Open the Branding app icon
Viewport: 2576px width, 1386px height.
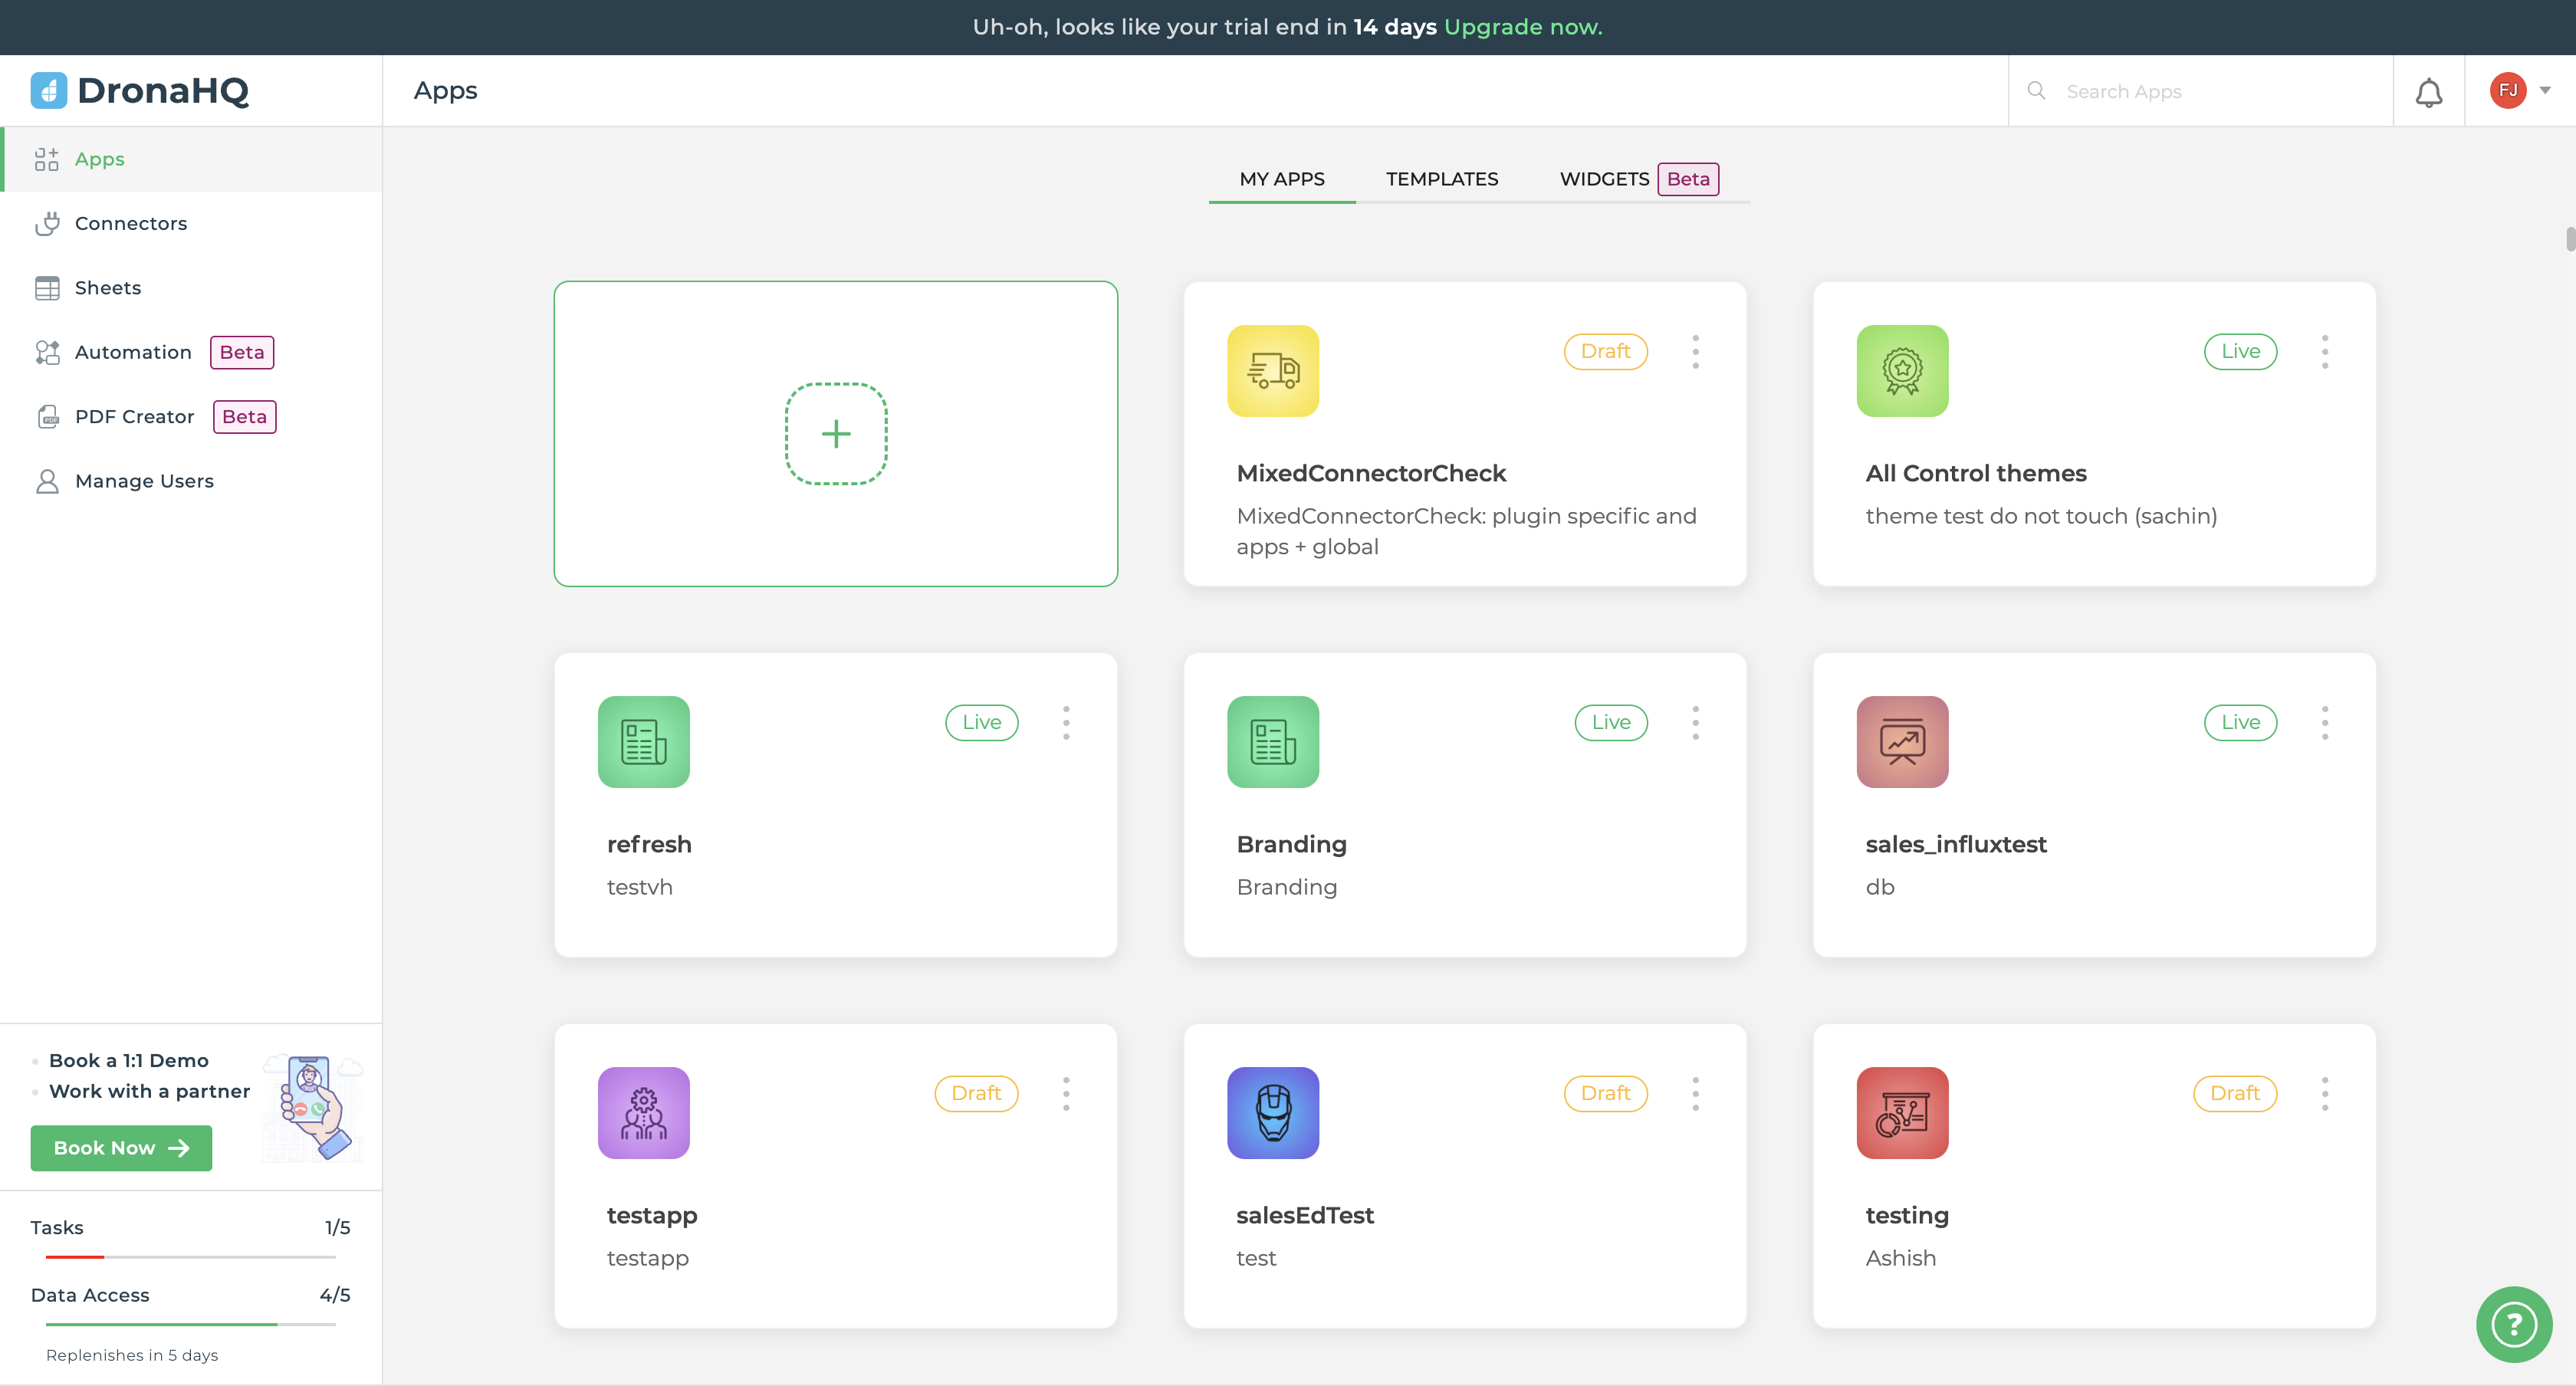pyautogui.click(x=1273, y=742)
